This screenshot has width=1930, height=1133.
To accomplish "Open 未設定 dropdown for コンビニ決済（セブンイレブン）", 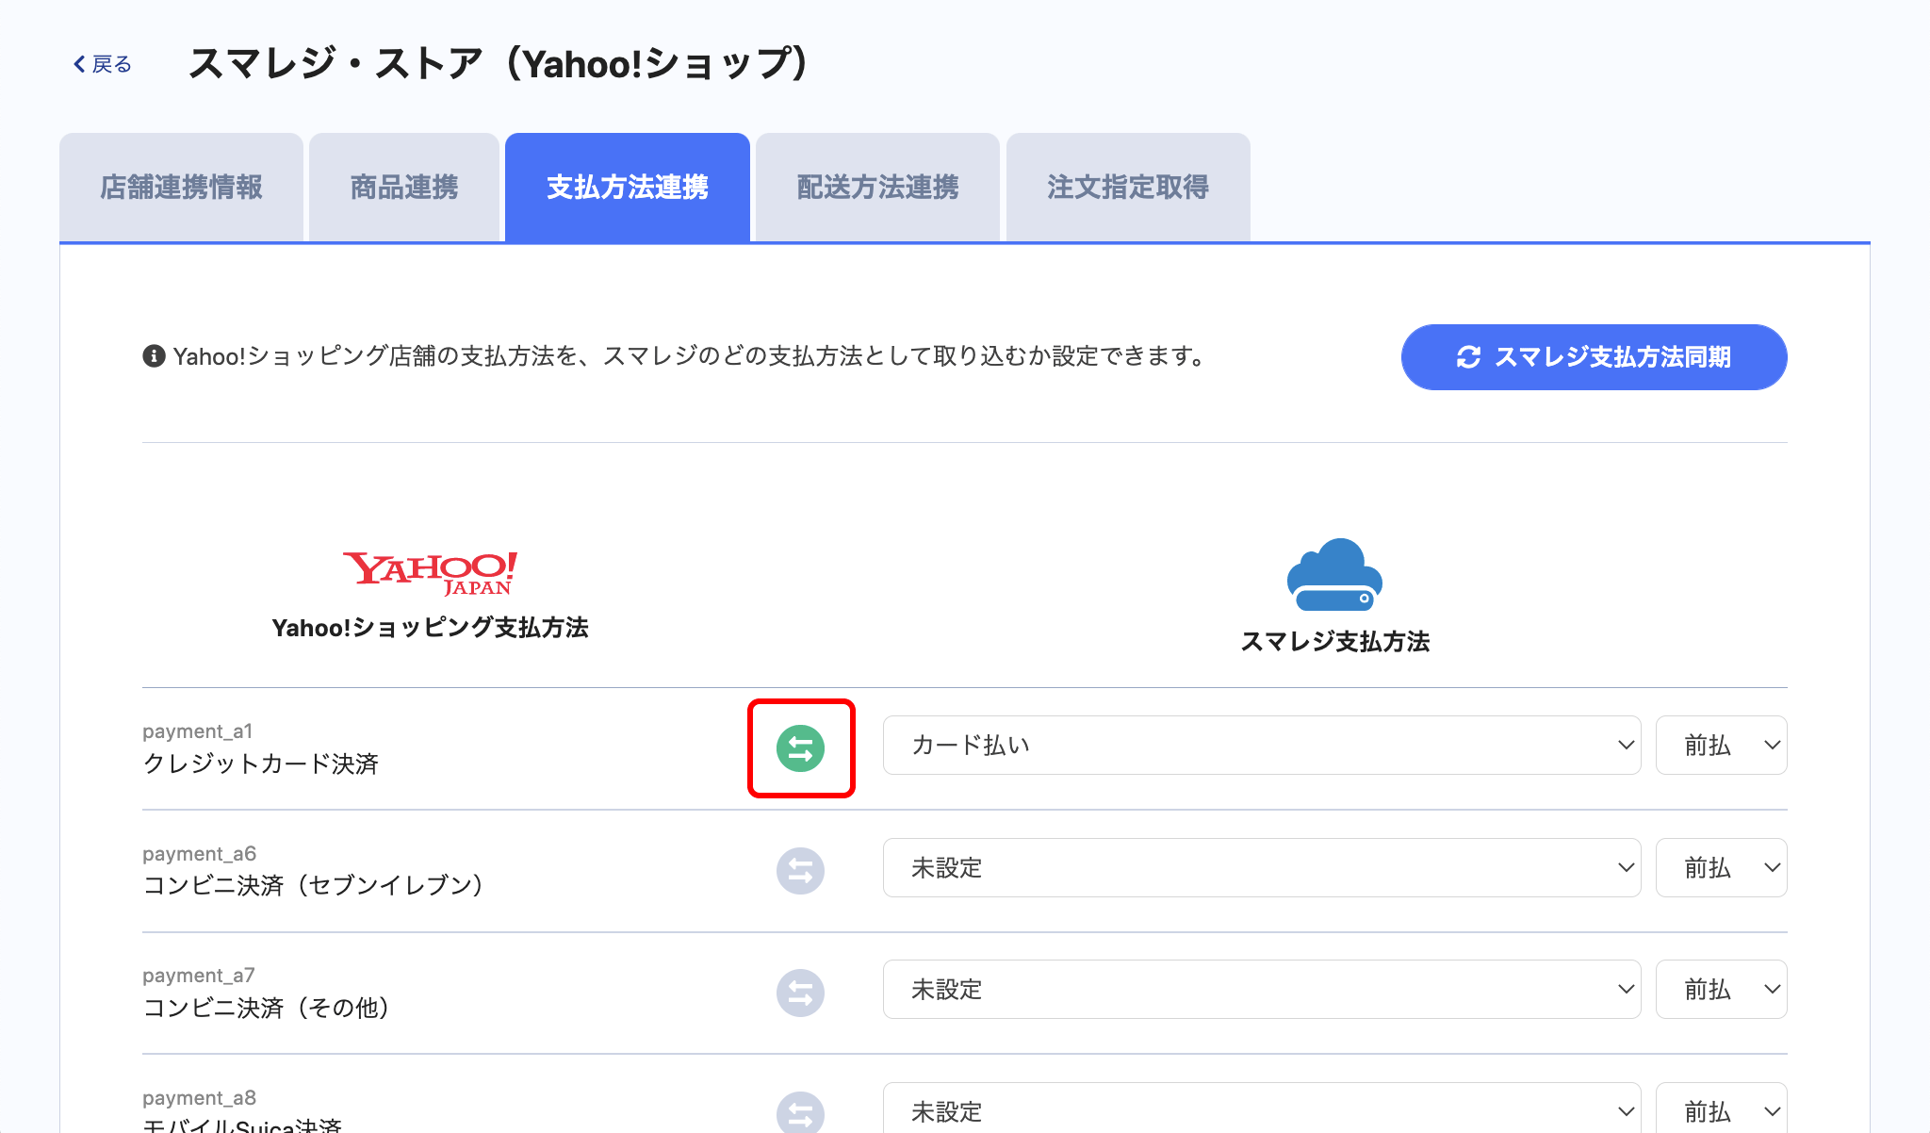I will click(1261, 867).
